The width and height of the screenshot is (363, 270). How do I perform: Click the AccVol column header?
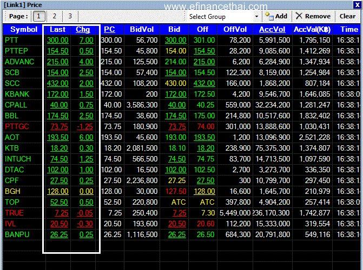tap(272, 29)
